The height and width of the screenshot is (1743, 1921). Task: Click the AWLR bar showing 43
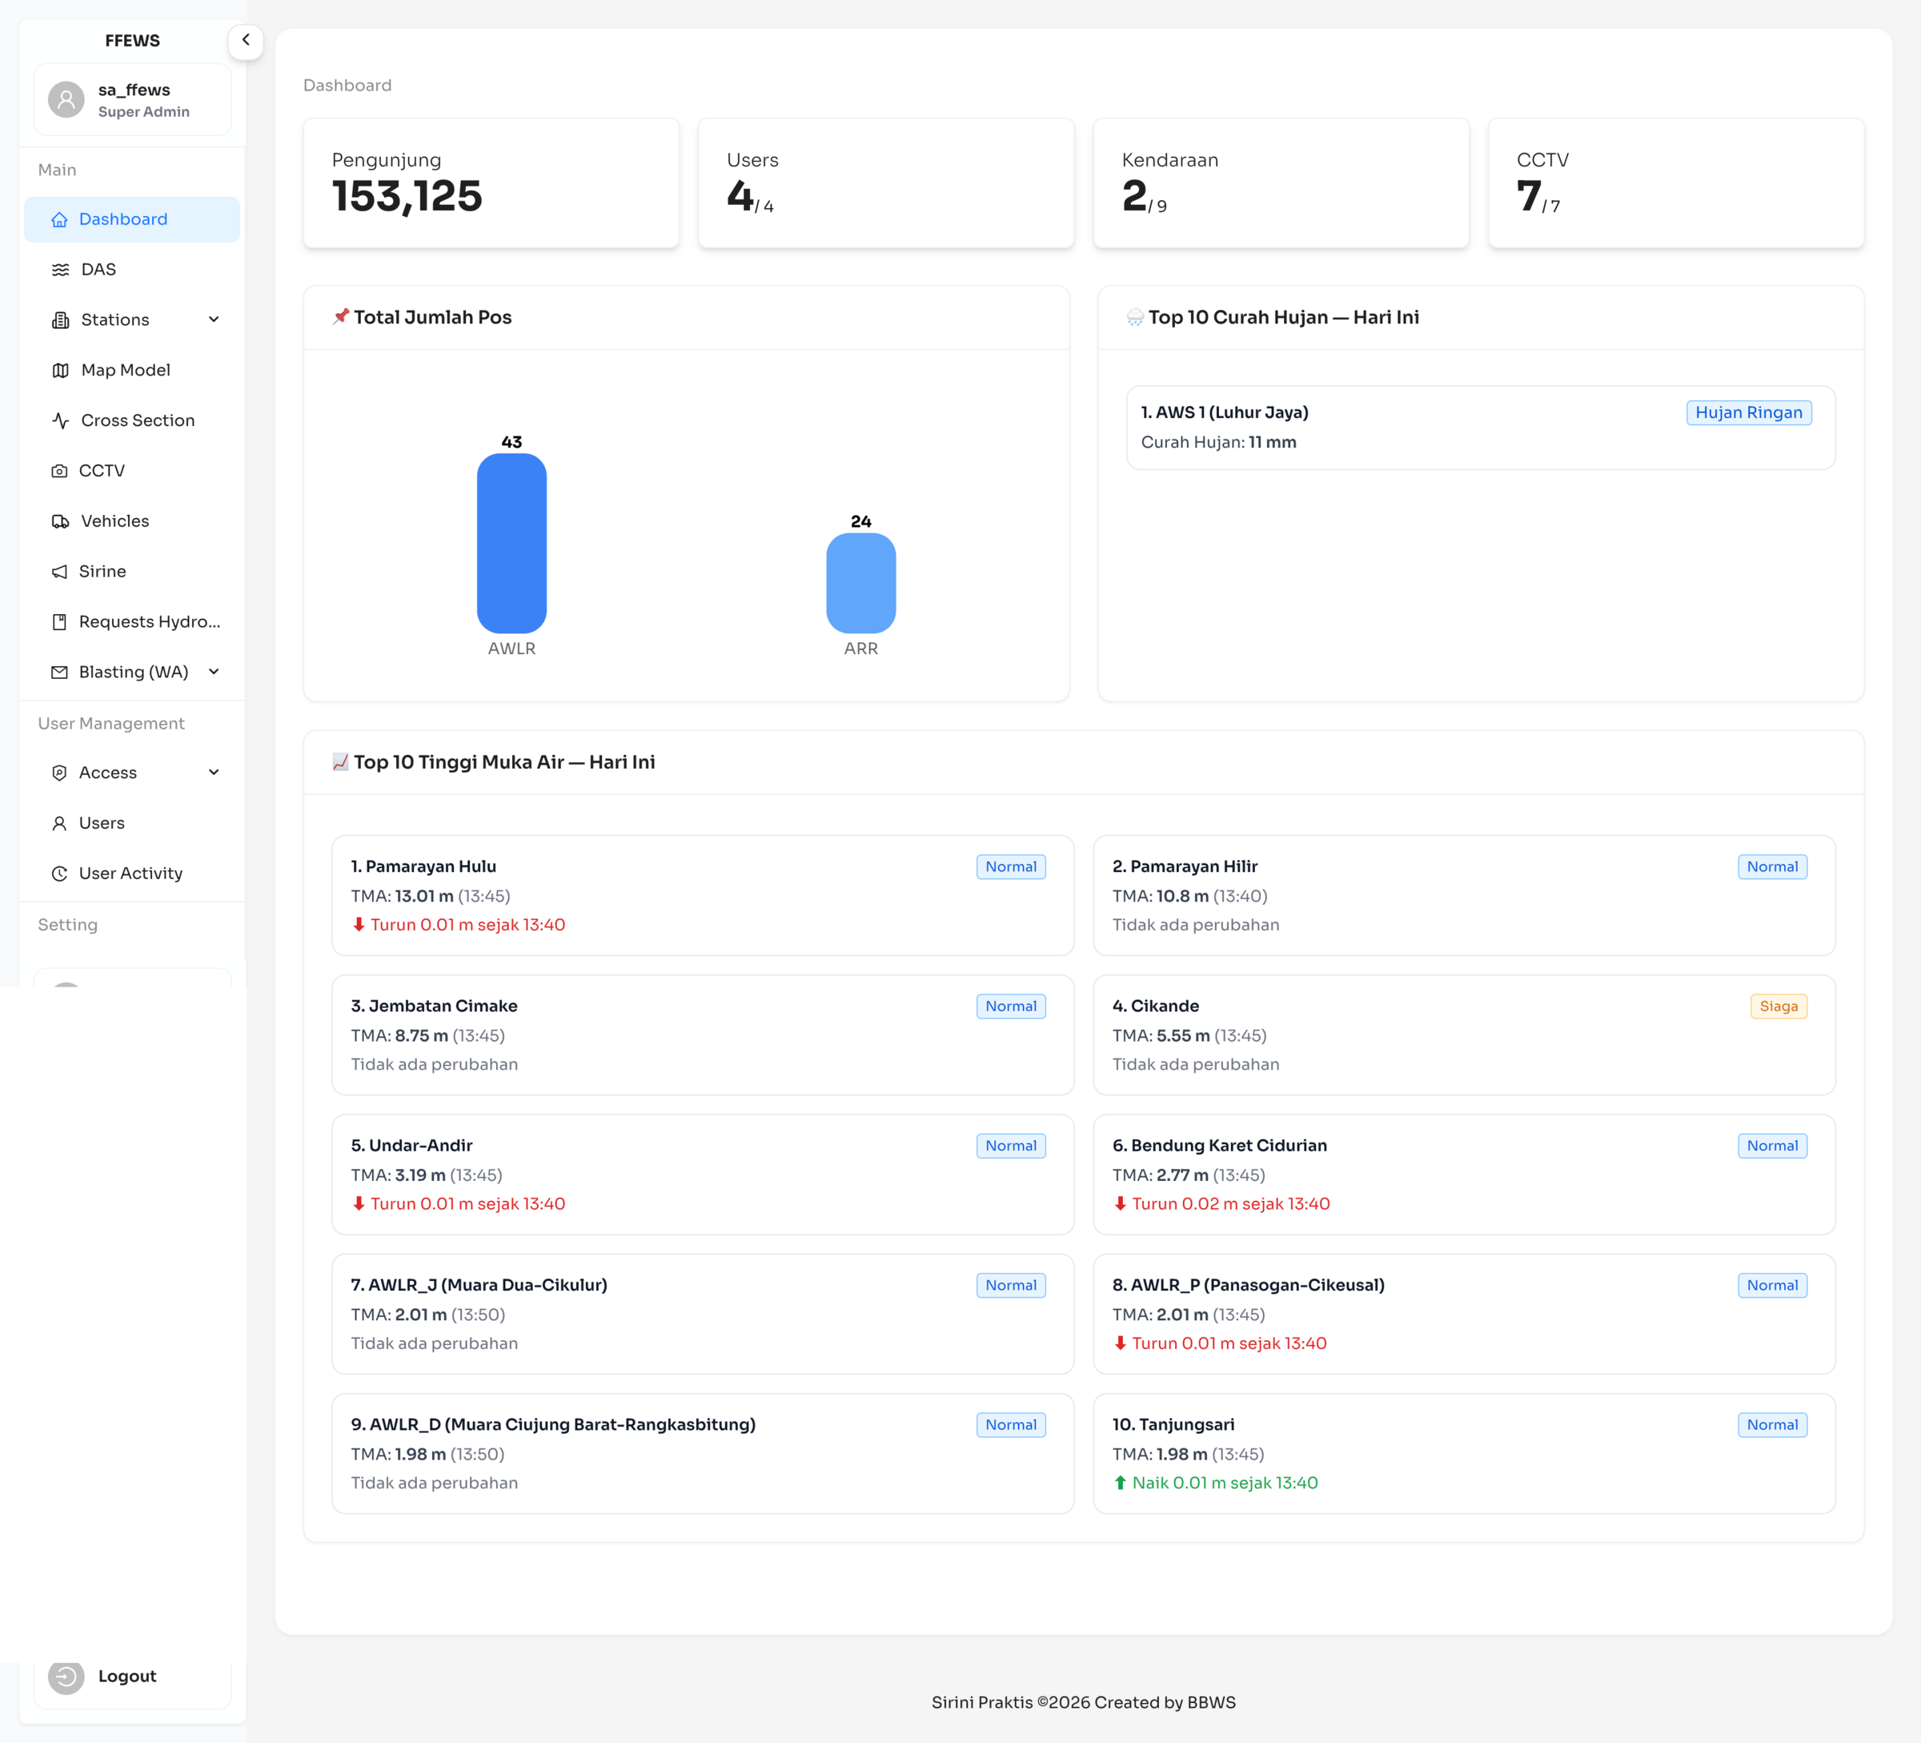click(x=511, y=543)
